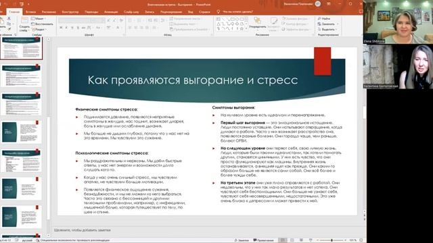The width and height of the screenshot is (433, 243).
Task: Click the Copy icon in clipboard group
Action: pos(9,24)
